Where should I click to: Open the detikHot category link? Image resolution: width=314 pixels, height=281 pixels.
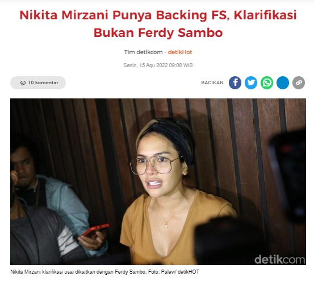(180, 52)
